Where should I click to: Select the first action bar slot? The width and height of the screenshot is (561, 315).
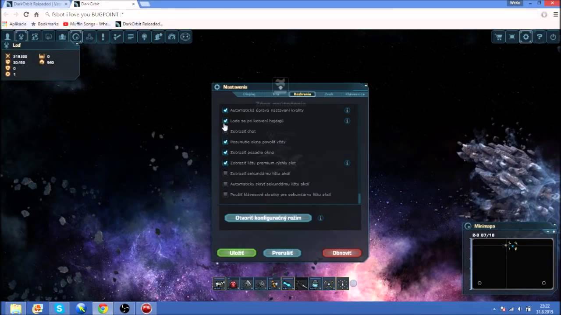[220, 284]
